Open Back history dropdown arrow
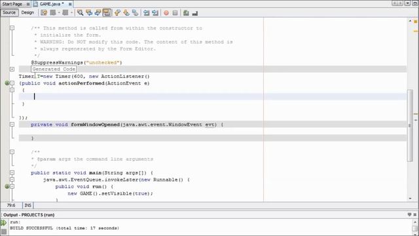Screen dimensions: 419x236 coord(59,12)
